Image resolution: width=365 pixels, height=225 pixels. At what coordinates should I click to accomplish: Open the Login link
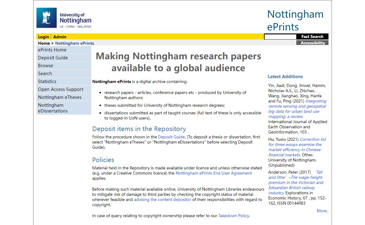pyautogui.click(x=43, y=37)
